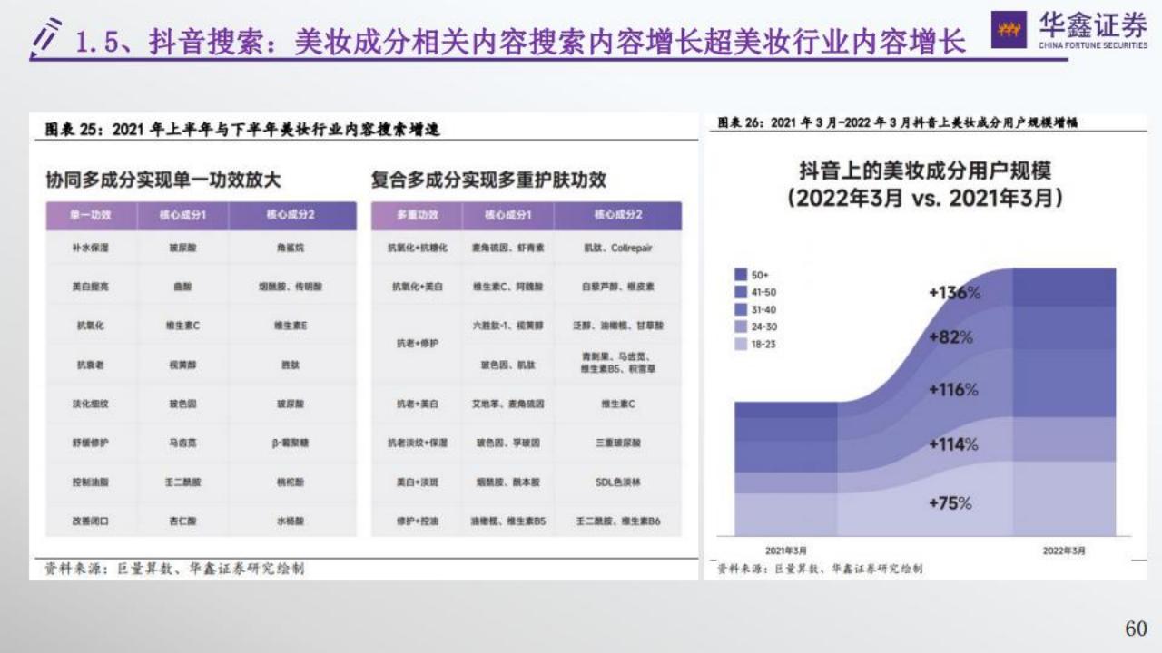This screenshot has width=1162, height=653.
Task: Choose the 24-30 legend color square
Action: coord(741,326)
